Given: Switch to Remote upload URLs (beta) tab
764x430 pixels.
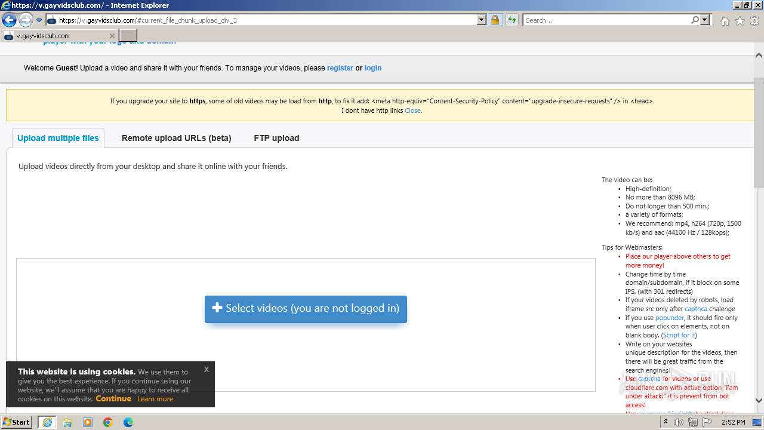Looking at the screenshot, I should (176, 138).
